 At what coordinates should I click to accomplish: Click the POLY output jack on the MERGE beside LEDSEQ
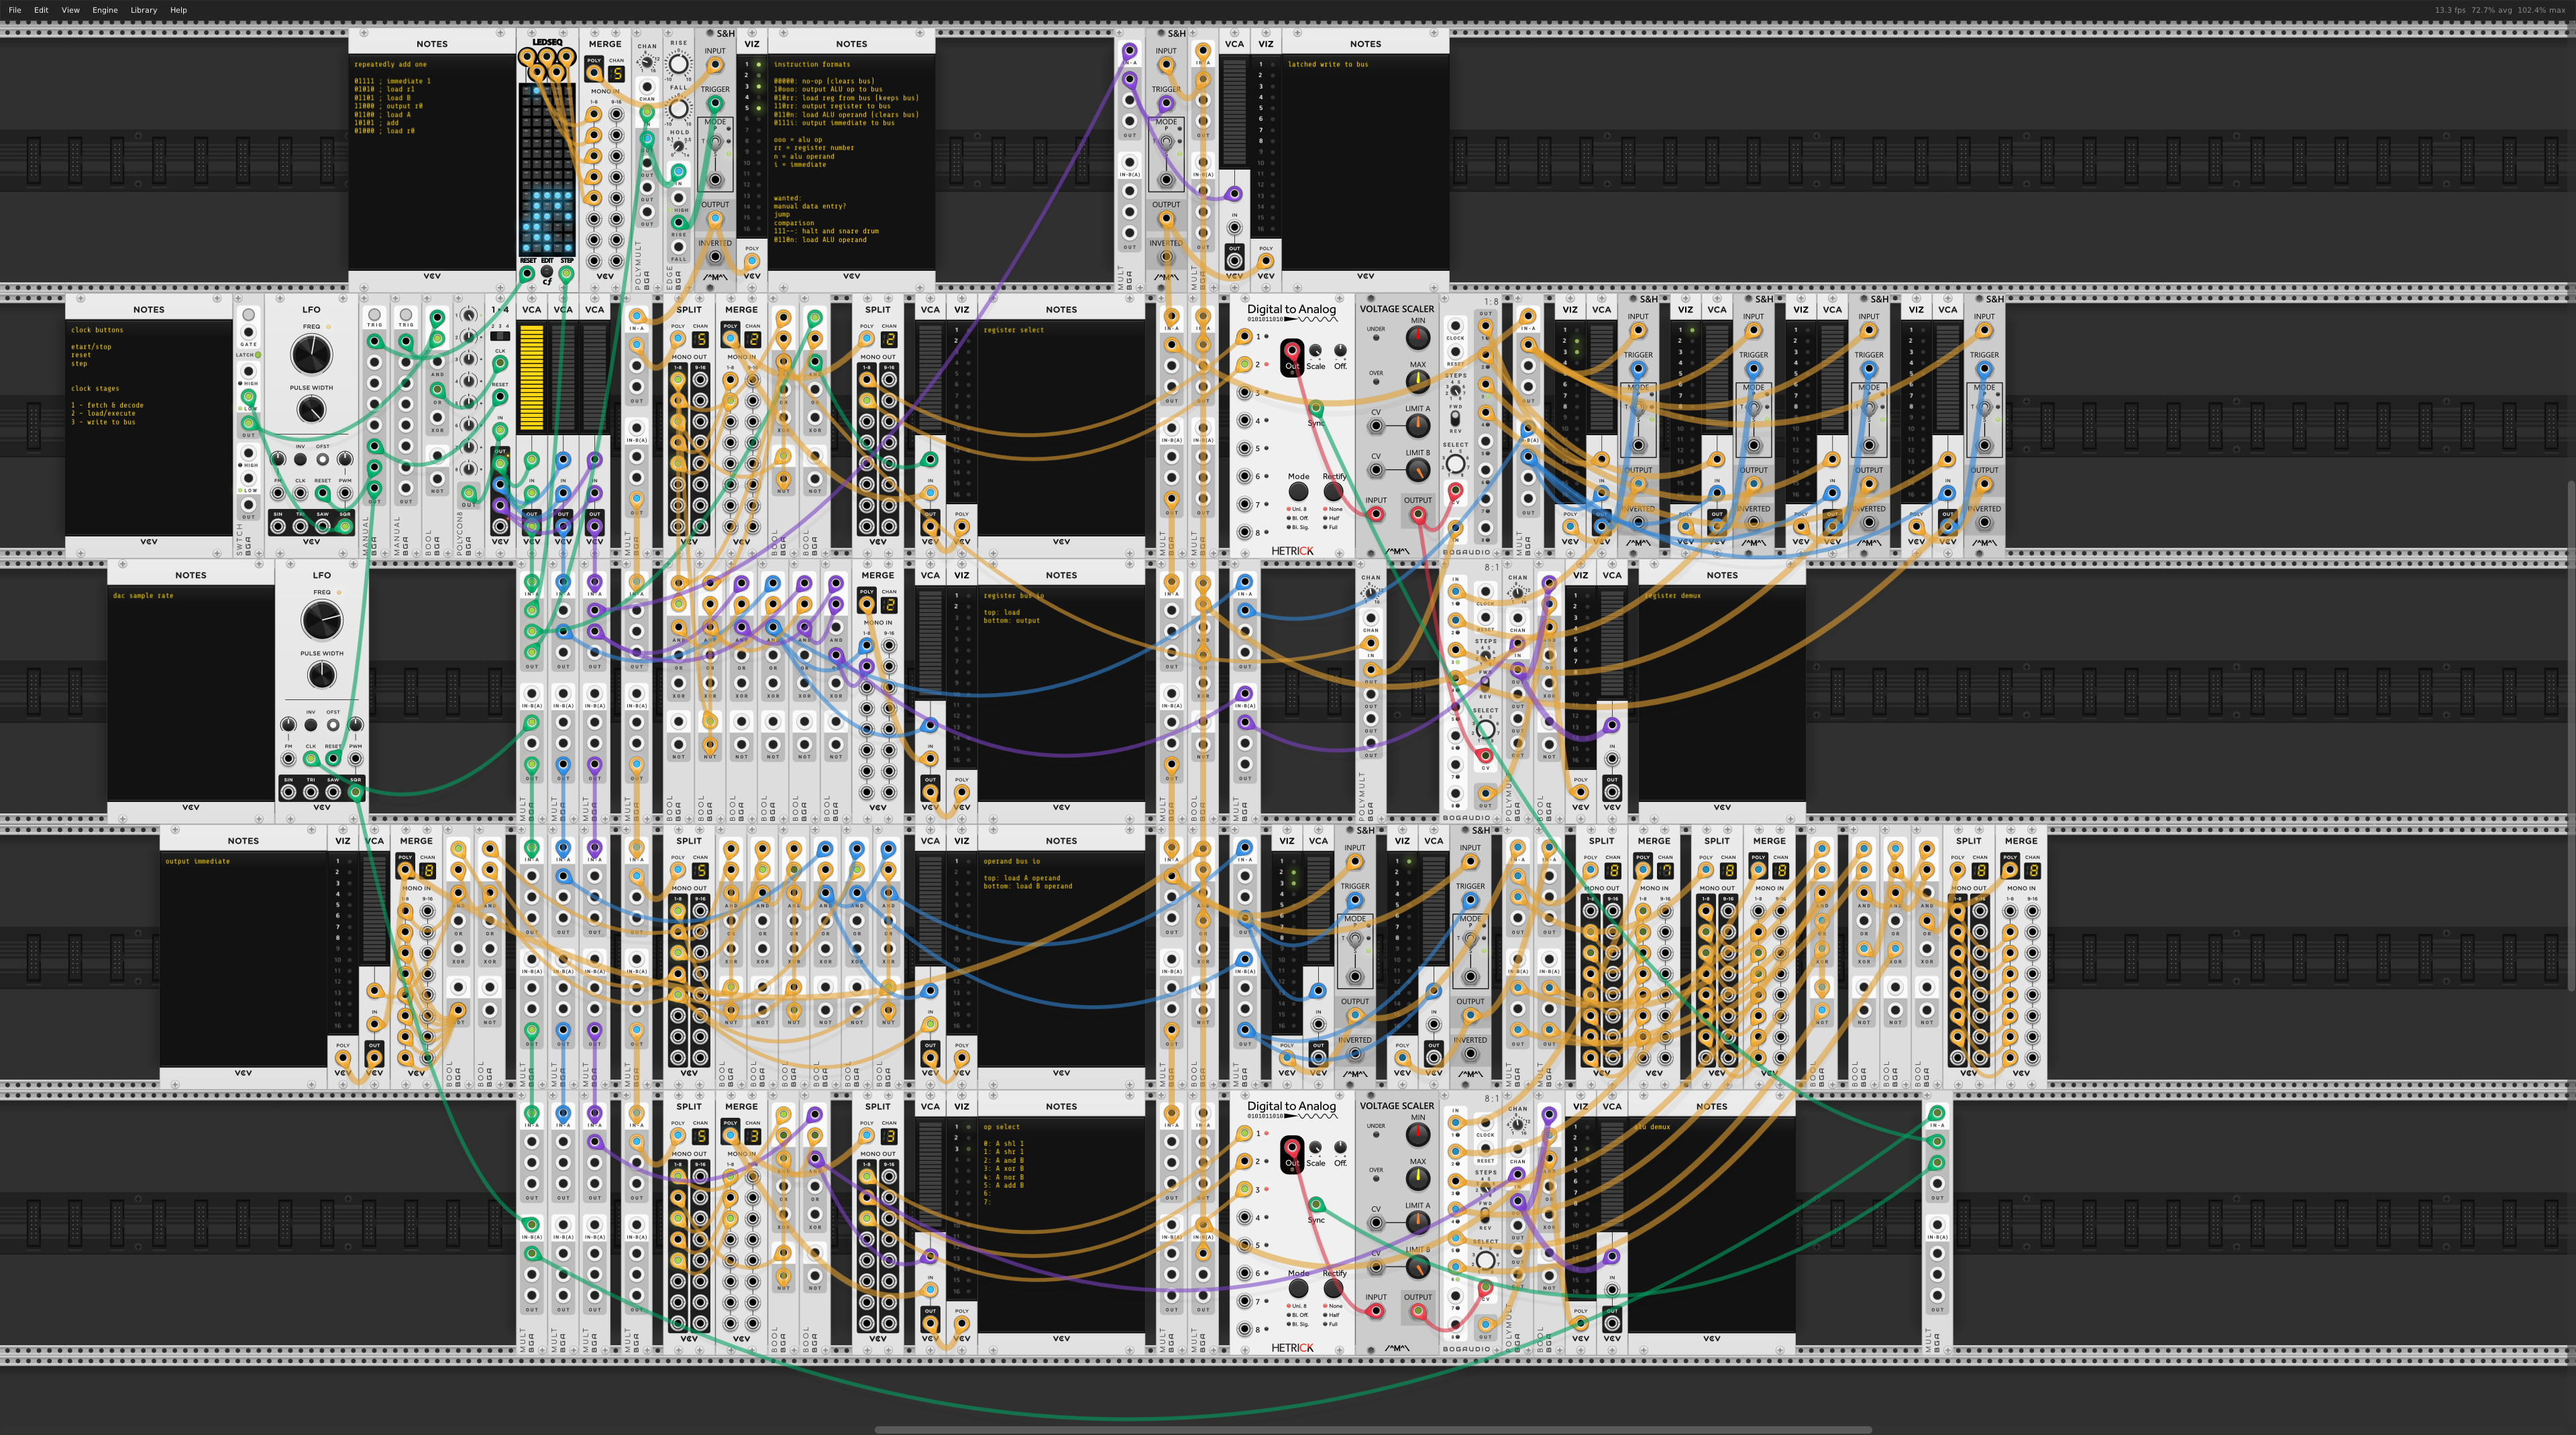click(594, 74)
